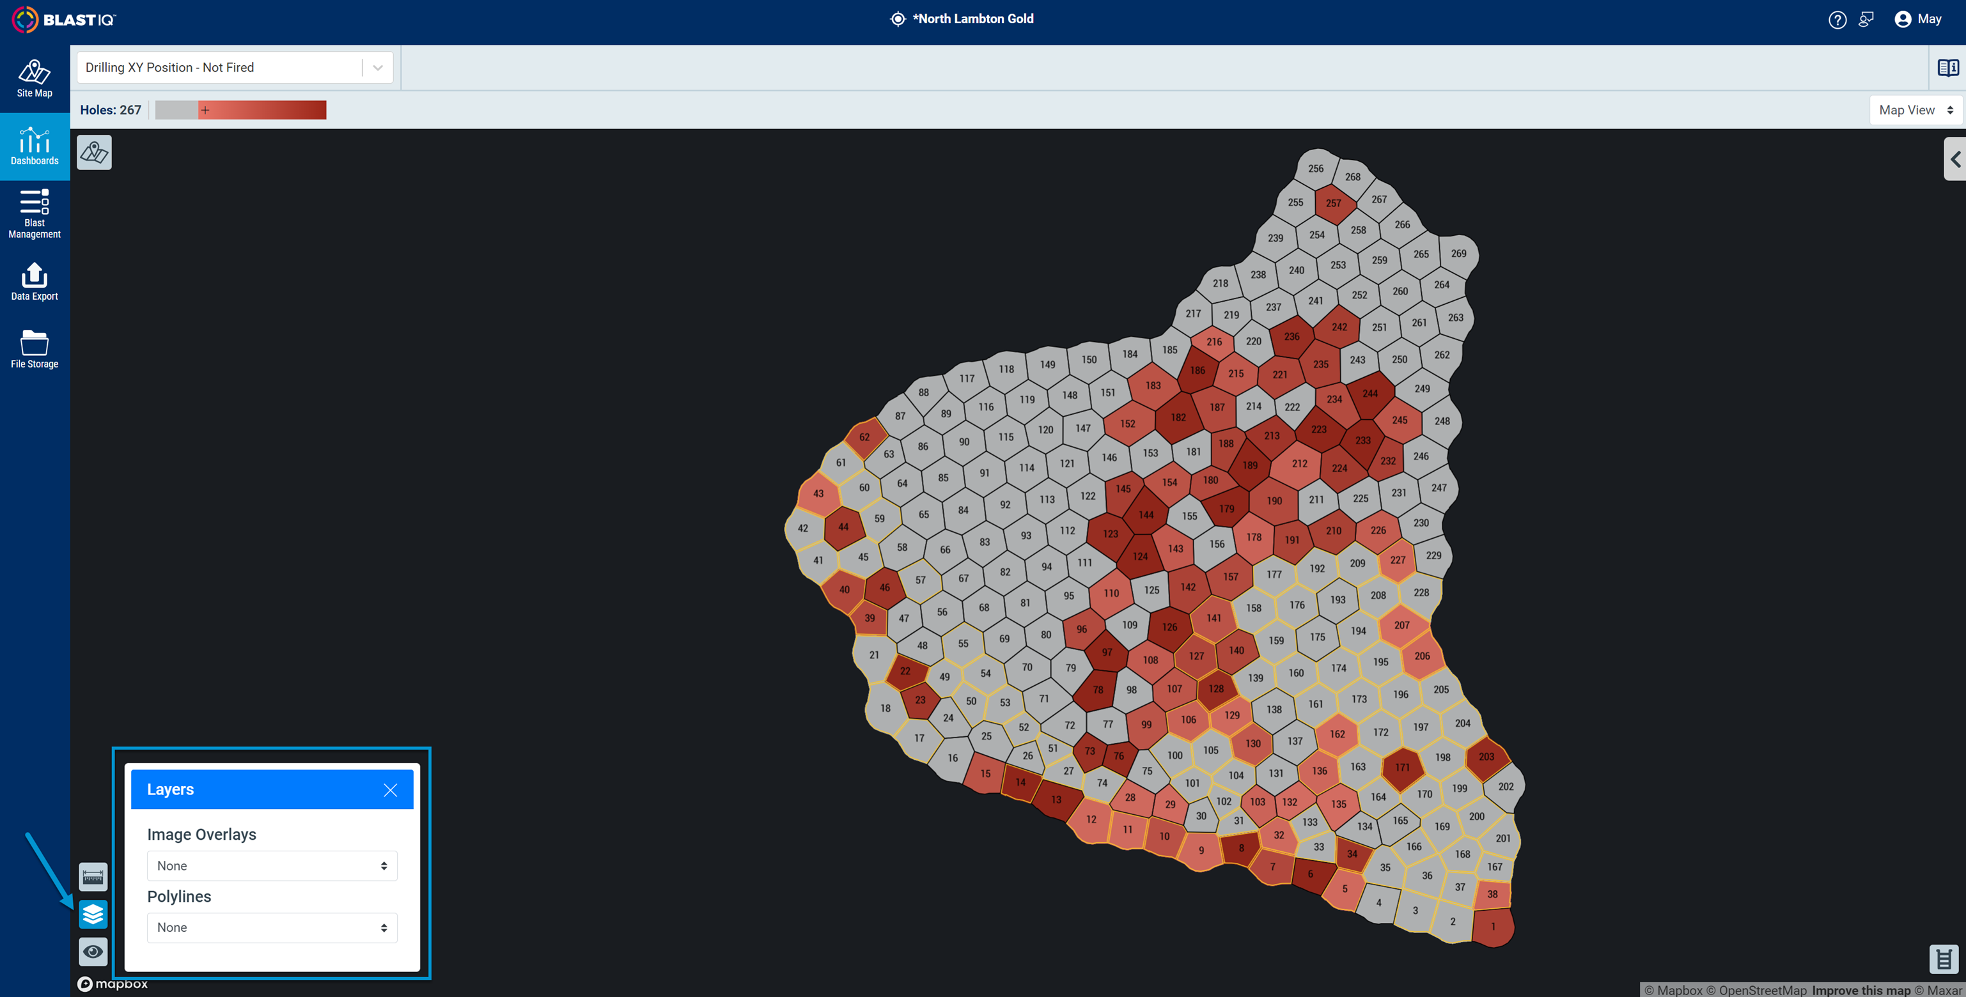Viewport: 1966px width, 997px height.
Task: Click the plus marker on the legend
Action: (x=205, y=110)
